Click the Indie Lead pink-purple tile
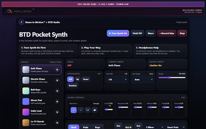 pyautogui.click(x=26, y=112)
